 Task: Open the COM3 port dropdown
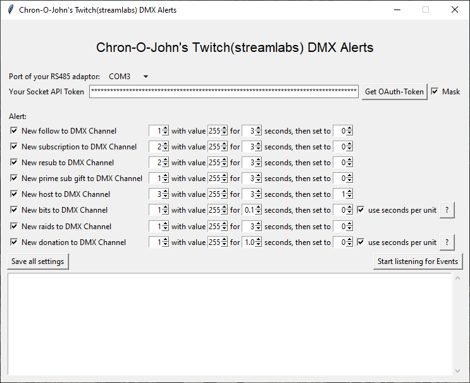click(128, 77)
